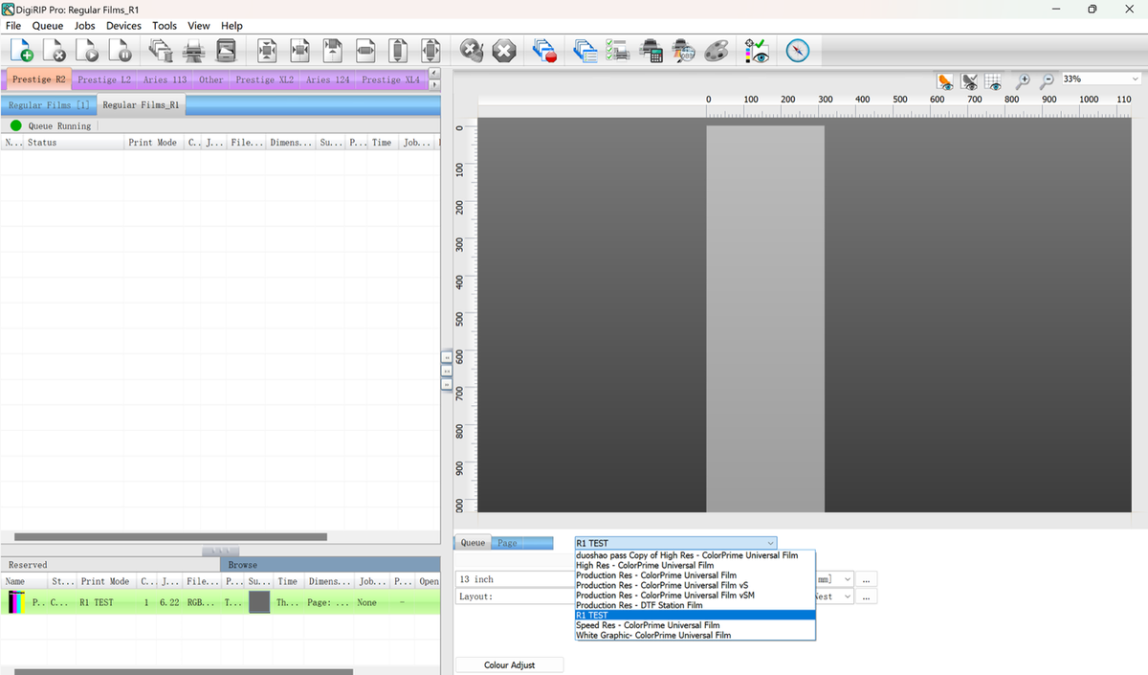
Task: Click the ink check eye icon
Action: (757, 51)
